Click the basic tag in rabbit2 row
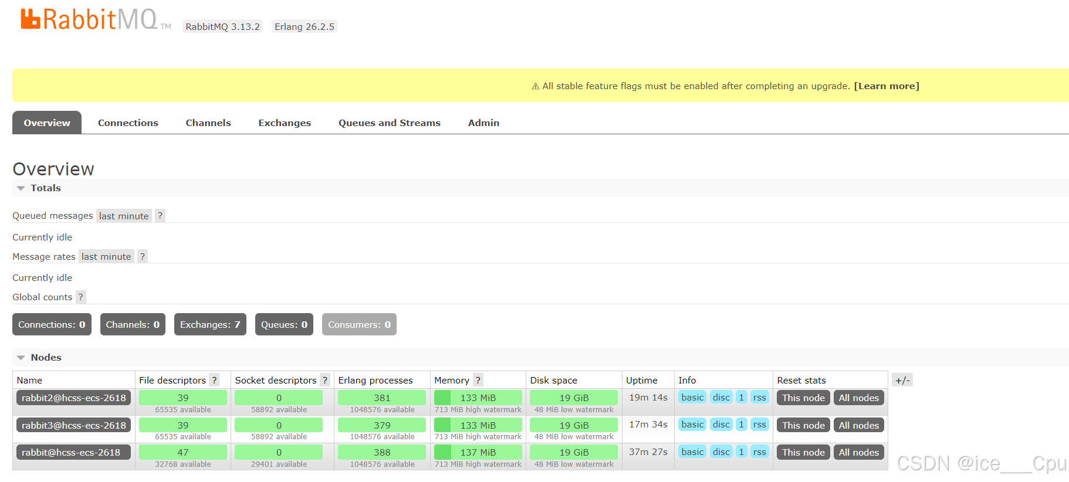This screenshot has height=482, width=1069. pos(692,397)
